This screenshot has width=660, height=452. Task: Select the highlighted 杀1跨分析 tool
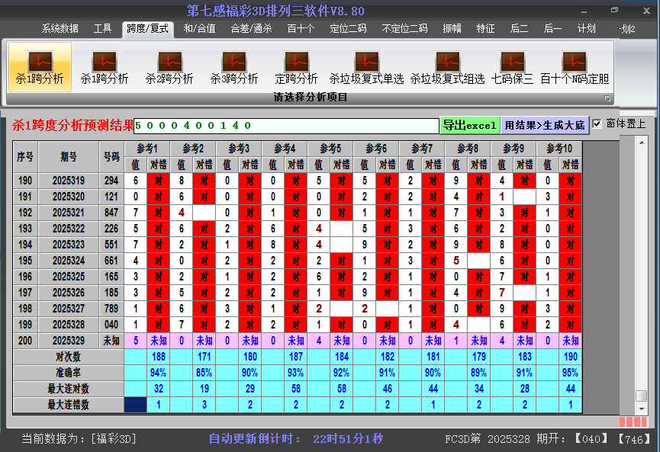coord(40,67)
